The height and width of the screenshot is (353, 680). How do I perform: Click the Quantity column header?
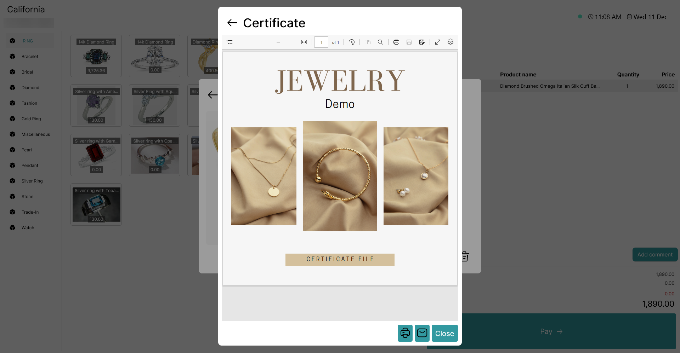point(628,75)
